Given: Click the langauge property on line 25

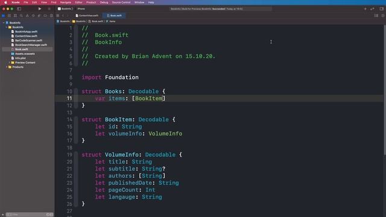Looking at the screenshot, I should tap(122, 197).
